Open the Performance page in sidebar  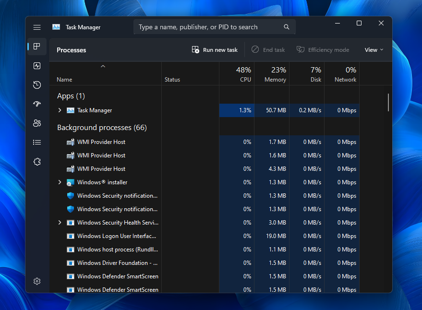37,66
